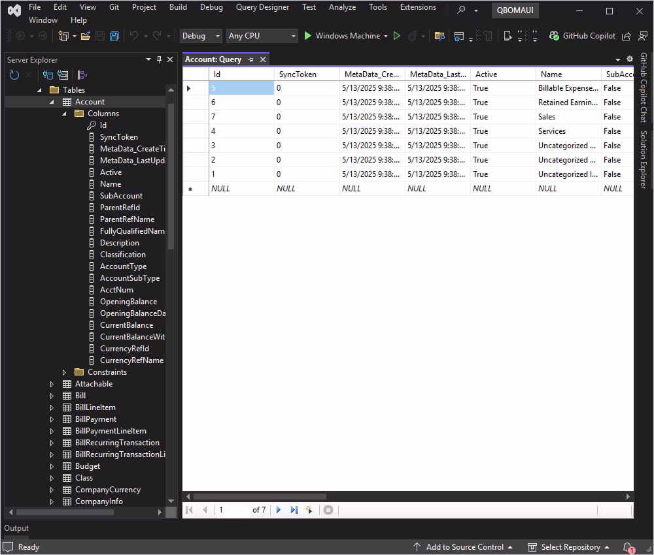The height and width of the screenshot is (555, 654).
Task: Expand the BillPayment table
Action: (x=52, y=419)
